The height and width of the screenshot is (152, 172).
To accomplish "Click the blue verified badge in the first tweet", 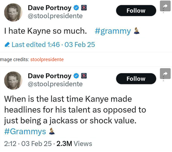I will coord(76,8).
